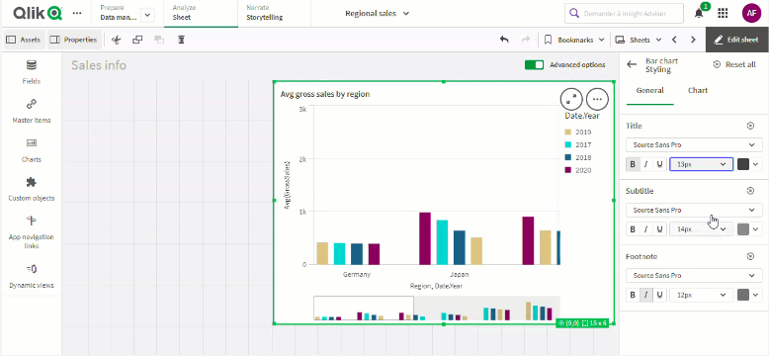
Task: Toggle underline for Footnote
Action: (x=660, y=295)
